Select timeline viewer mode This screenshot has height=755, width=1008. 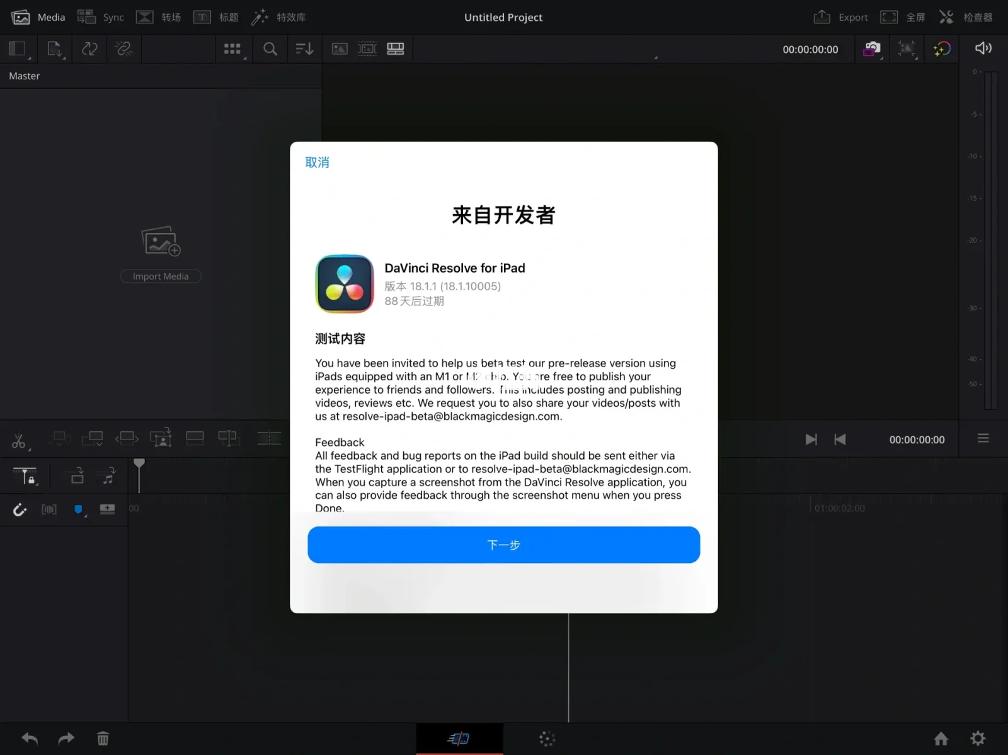396,48
